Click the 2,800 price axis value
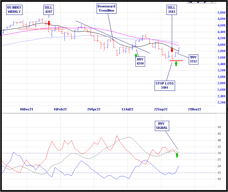This screenshot has height=192, width=228. 221,83
